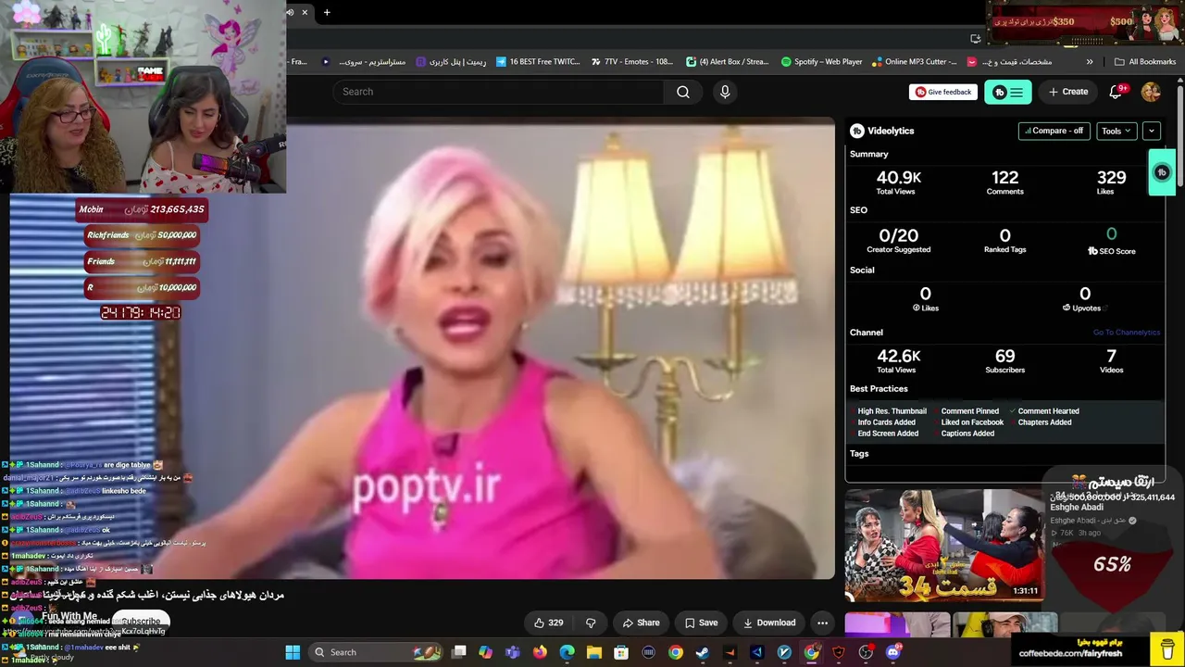Viewport: 1185px width, 667px height.
Task: Follow the Go To Channelytics link
Action: pyautogui.click(x=1126, y=333)
